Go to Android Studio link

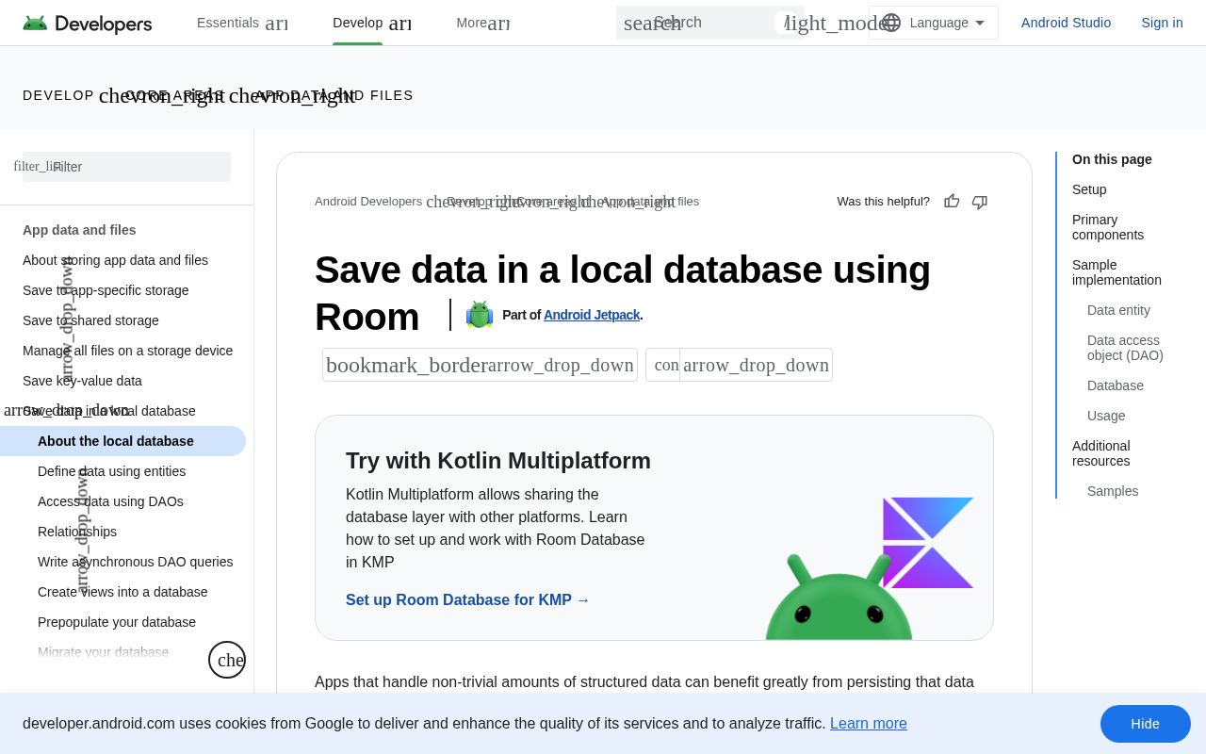[x=1066, y=23]
